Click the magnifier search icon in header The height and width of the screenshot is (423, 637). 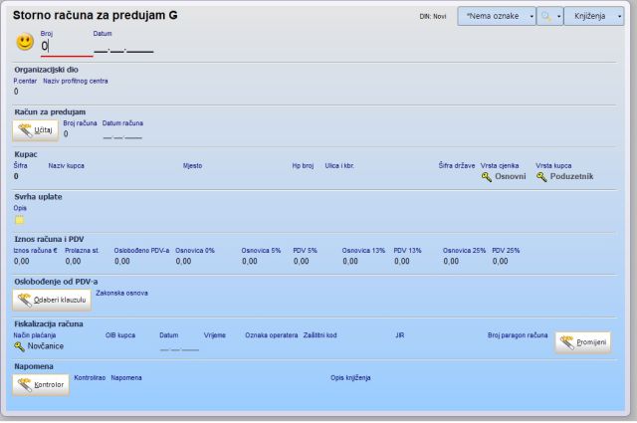(x=545, y=17)
